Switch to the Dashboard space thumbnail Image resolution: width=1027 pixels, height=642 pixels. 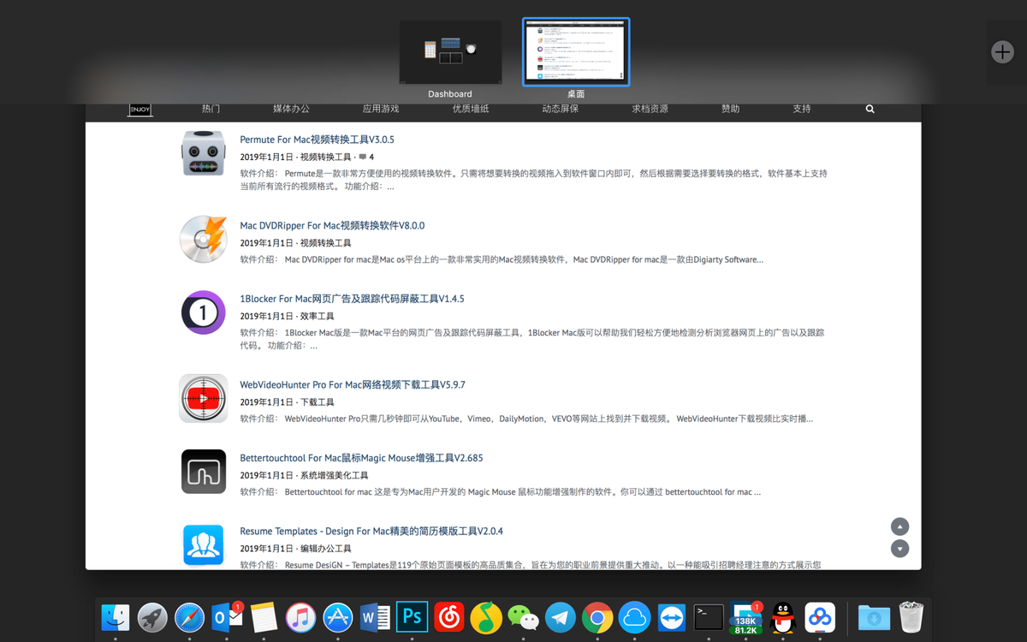click(450, 52)
